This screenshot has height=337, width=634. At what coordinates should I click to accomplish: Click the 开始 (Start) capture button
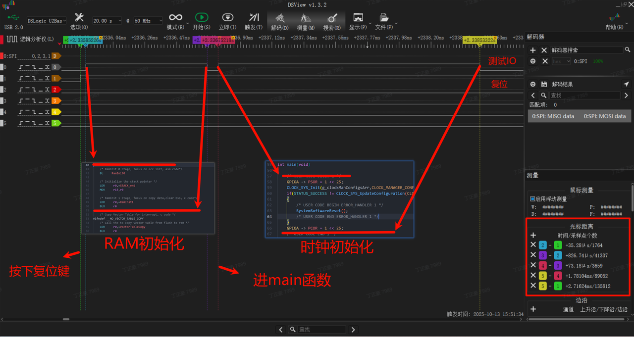pos(201,18)
